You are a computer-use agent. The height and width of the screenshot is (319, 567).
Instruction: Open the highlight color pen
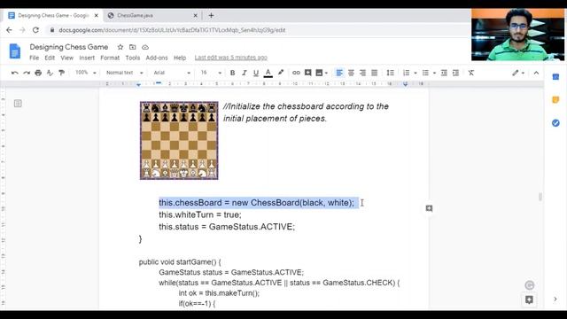[281, 73]
